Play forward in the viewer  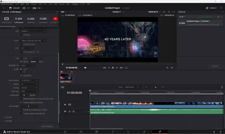(117, 68)
